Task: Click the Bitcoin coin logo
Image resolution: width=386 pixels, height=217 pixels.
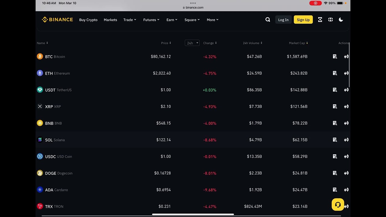Action: point(40,56)
